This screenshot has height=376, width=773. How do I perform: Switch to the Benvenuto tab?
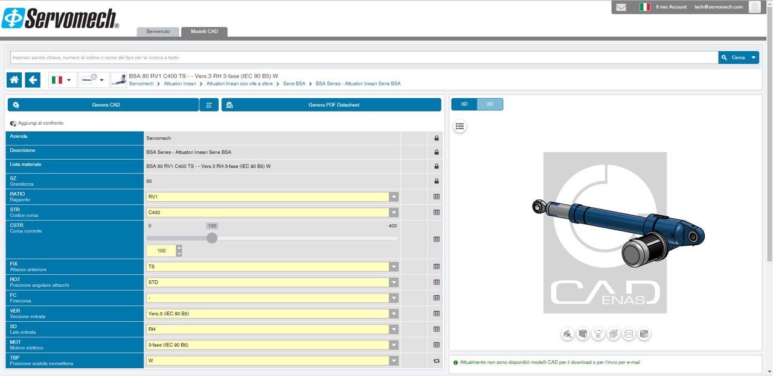[x=158, y=31]
